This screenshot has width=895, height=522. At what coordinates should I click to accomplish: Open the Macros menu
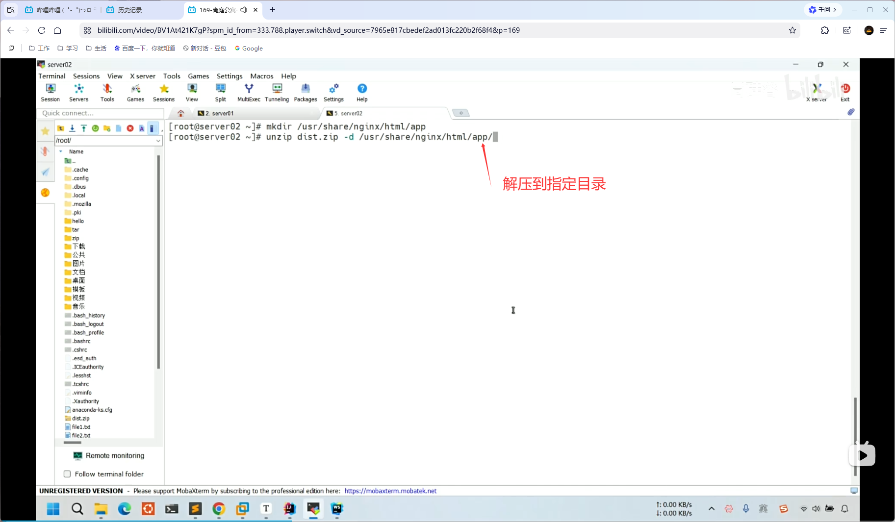click(262, 76)
